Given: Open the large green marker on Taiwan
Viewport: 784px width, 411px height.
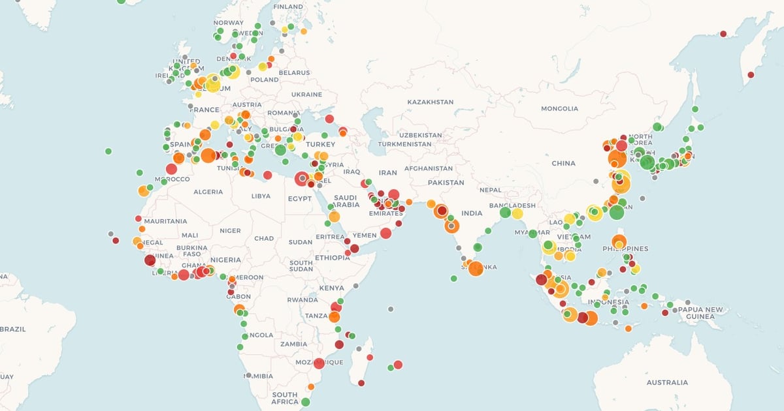Looking at the screenshot, I should (616, 212).
